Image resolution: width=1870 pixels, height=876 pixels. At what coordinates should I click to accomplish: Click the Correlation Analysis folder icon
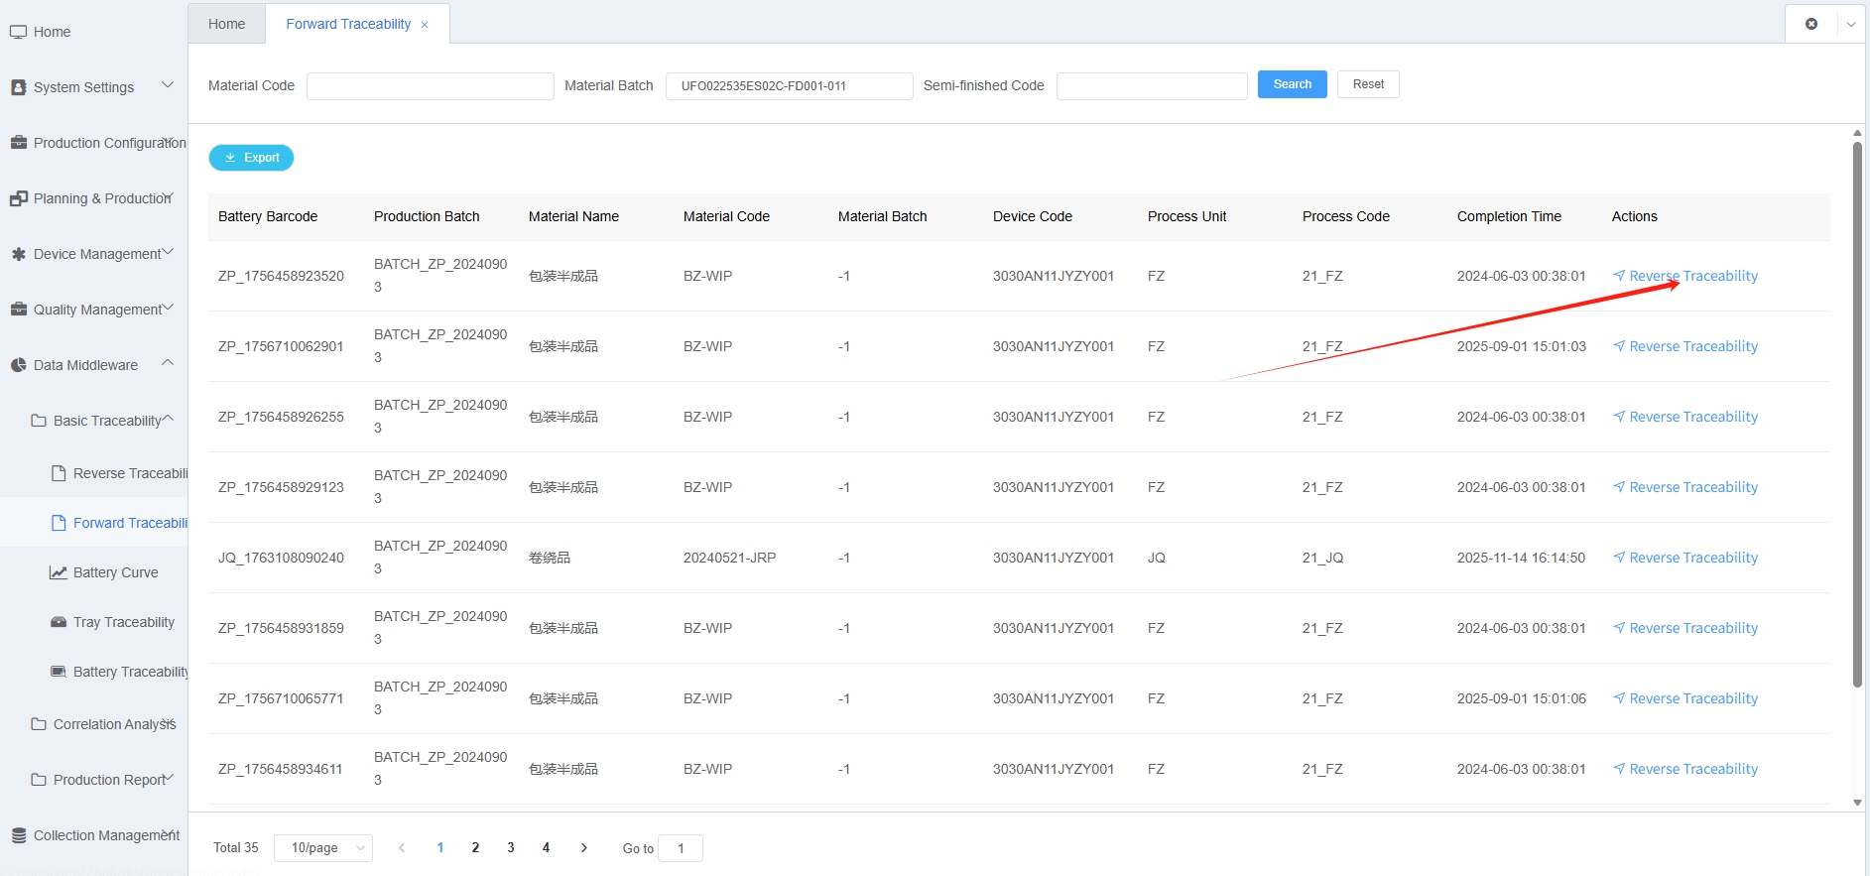[39, 724]
